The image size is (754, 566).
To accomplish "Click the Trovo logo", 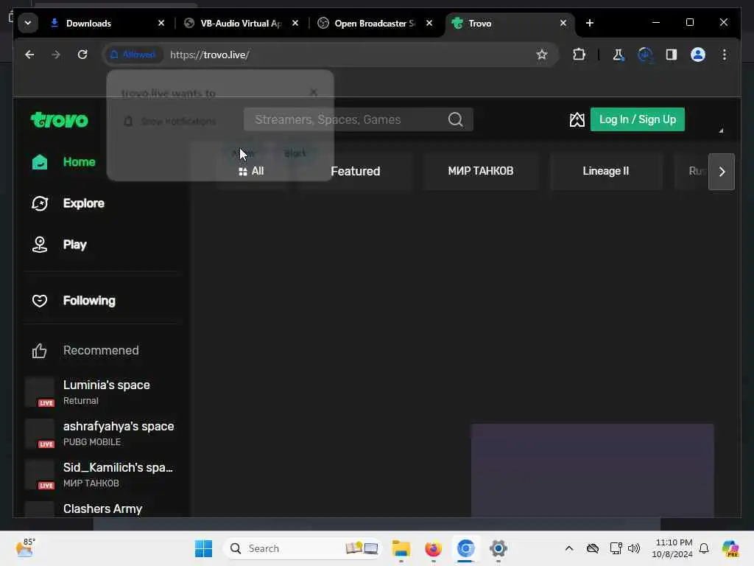I will 60,120.
